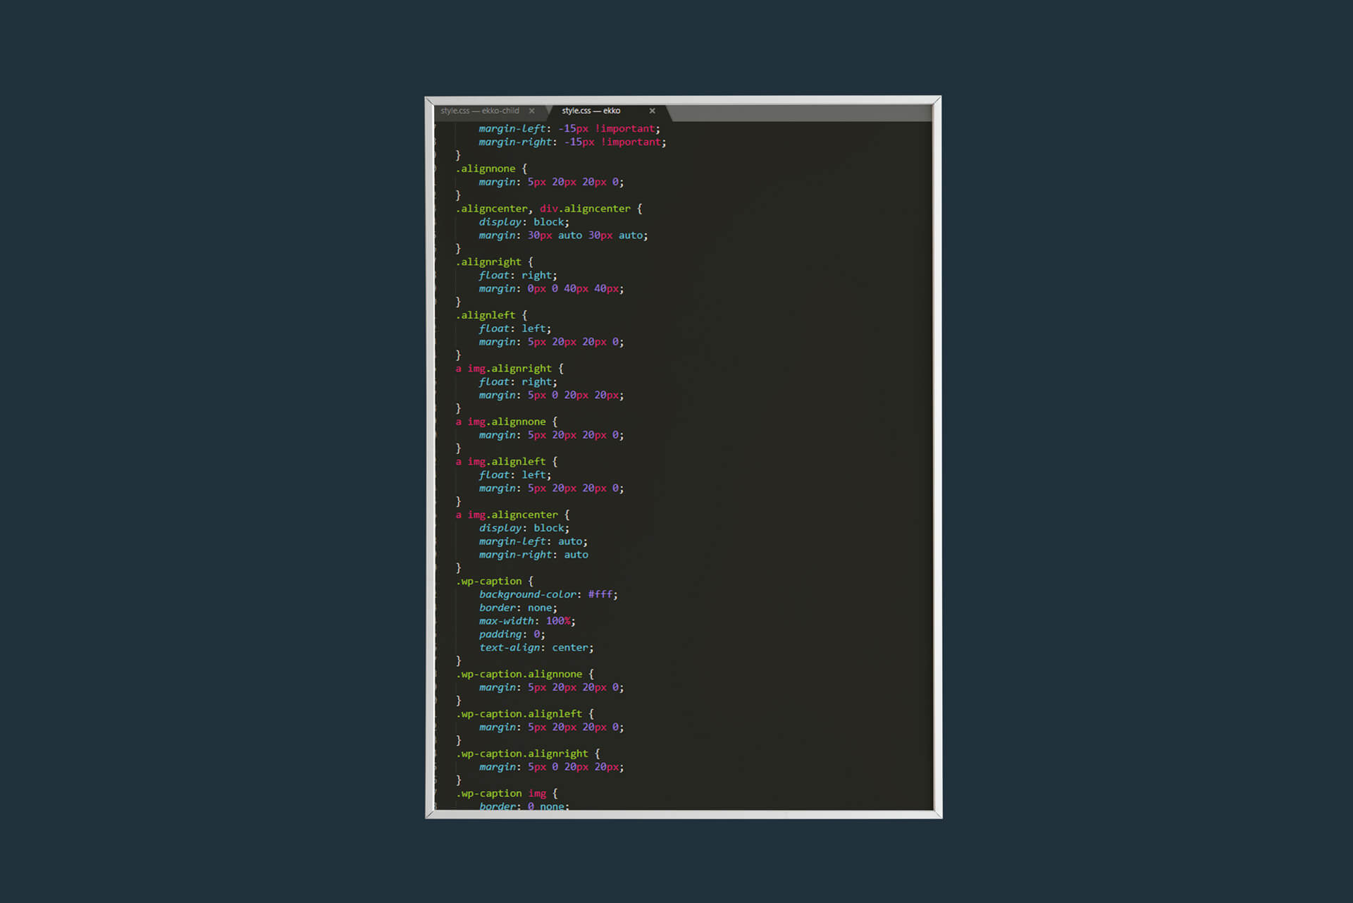This screenshot has height=903, width=1353.
Task: Click the max-width 100% declaration
Action: click(x=526, y=621)
